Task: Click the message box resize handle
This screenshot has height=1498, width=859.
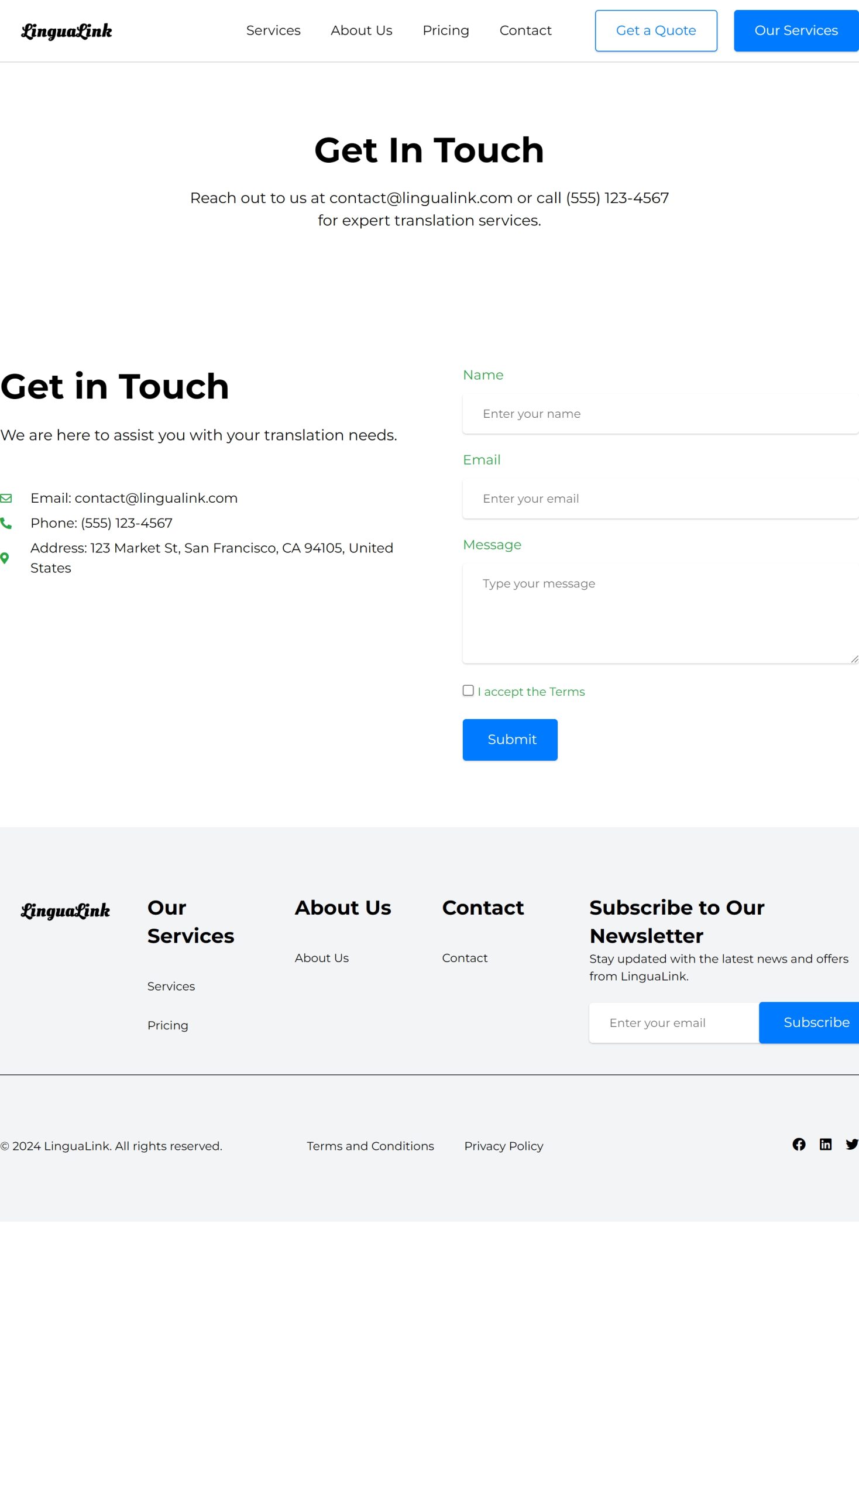Action: pyautogui.click(x=854, y=659)
